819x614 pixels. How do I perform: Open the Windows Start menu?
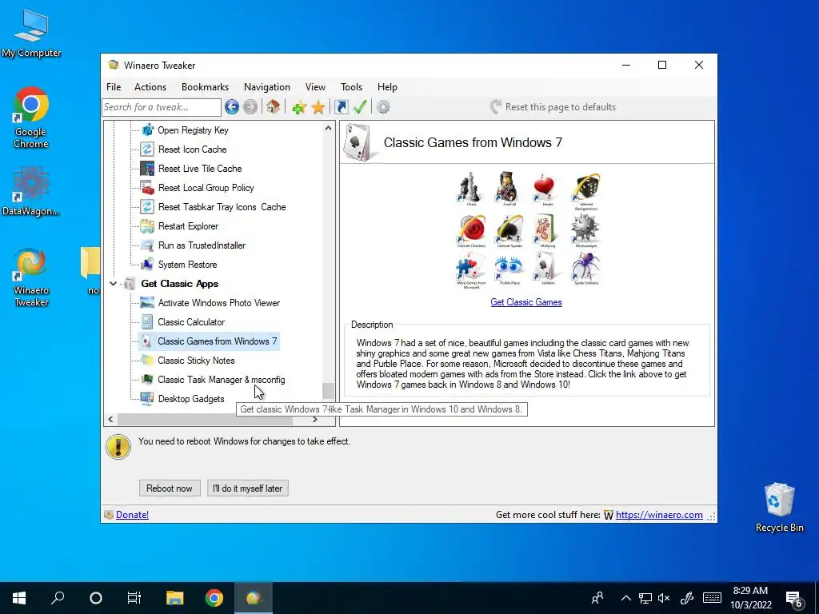[19, 598]
